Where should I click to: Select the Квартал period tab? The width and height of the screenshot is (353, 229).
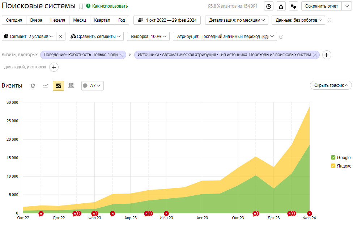102,20
